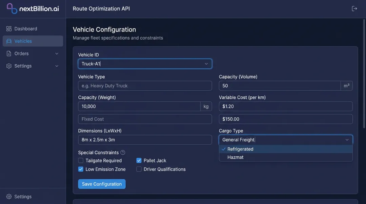Click the Cargo Type label
366x204 pixels.
click(x=231, y=131)
